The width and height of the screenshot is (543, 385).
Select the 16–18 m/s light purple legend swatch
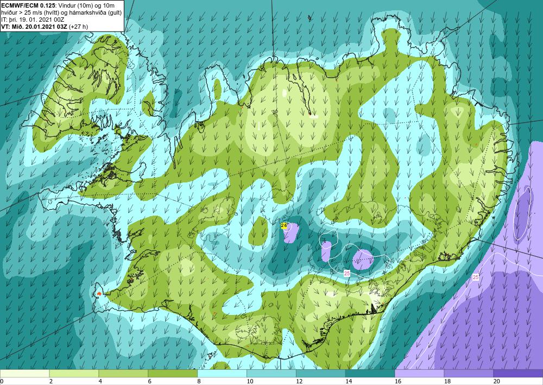pyautogui.click(x=419, y=373)
